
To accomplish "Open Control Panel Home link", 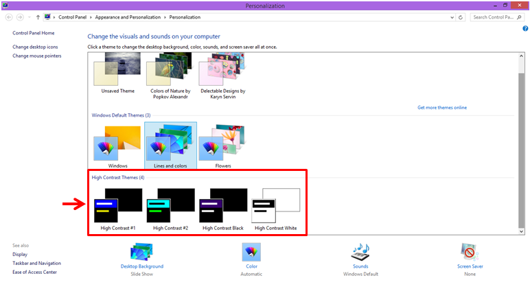I will point(34,33).
